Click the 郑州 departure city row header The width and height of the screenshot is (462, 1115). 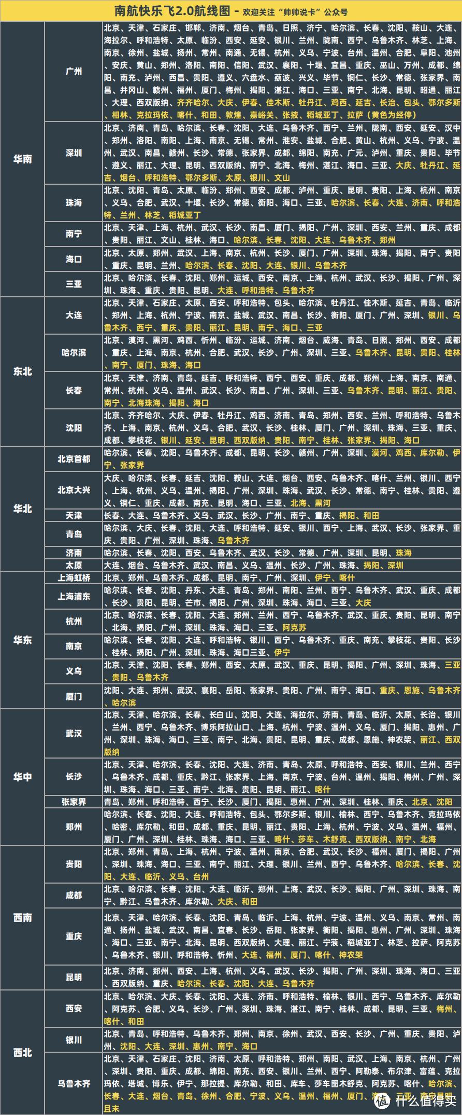tap(74, 827)
